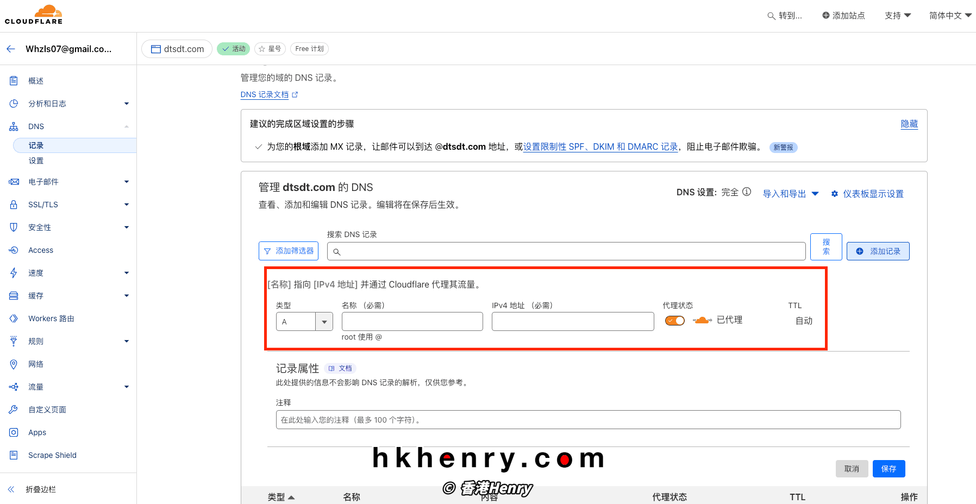Viewport: 976px width, 504px height.
Task: Click the 速度 lightning icon in sidebar
Action: (14, 273)
